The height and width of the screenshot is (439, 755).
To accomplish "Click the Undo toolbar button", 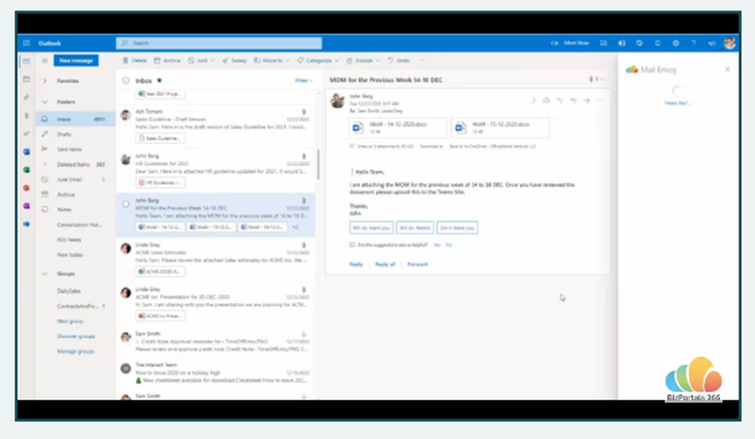I will pos(399,60).
